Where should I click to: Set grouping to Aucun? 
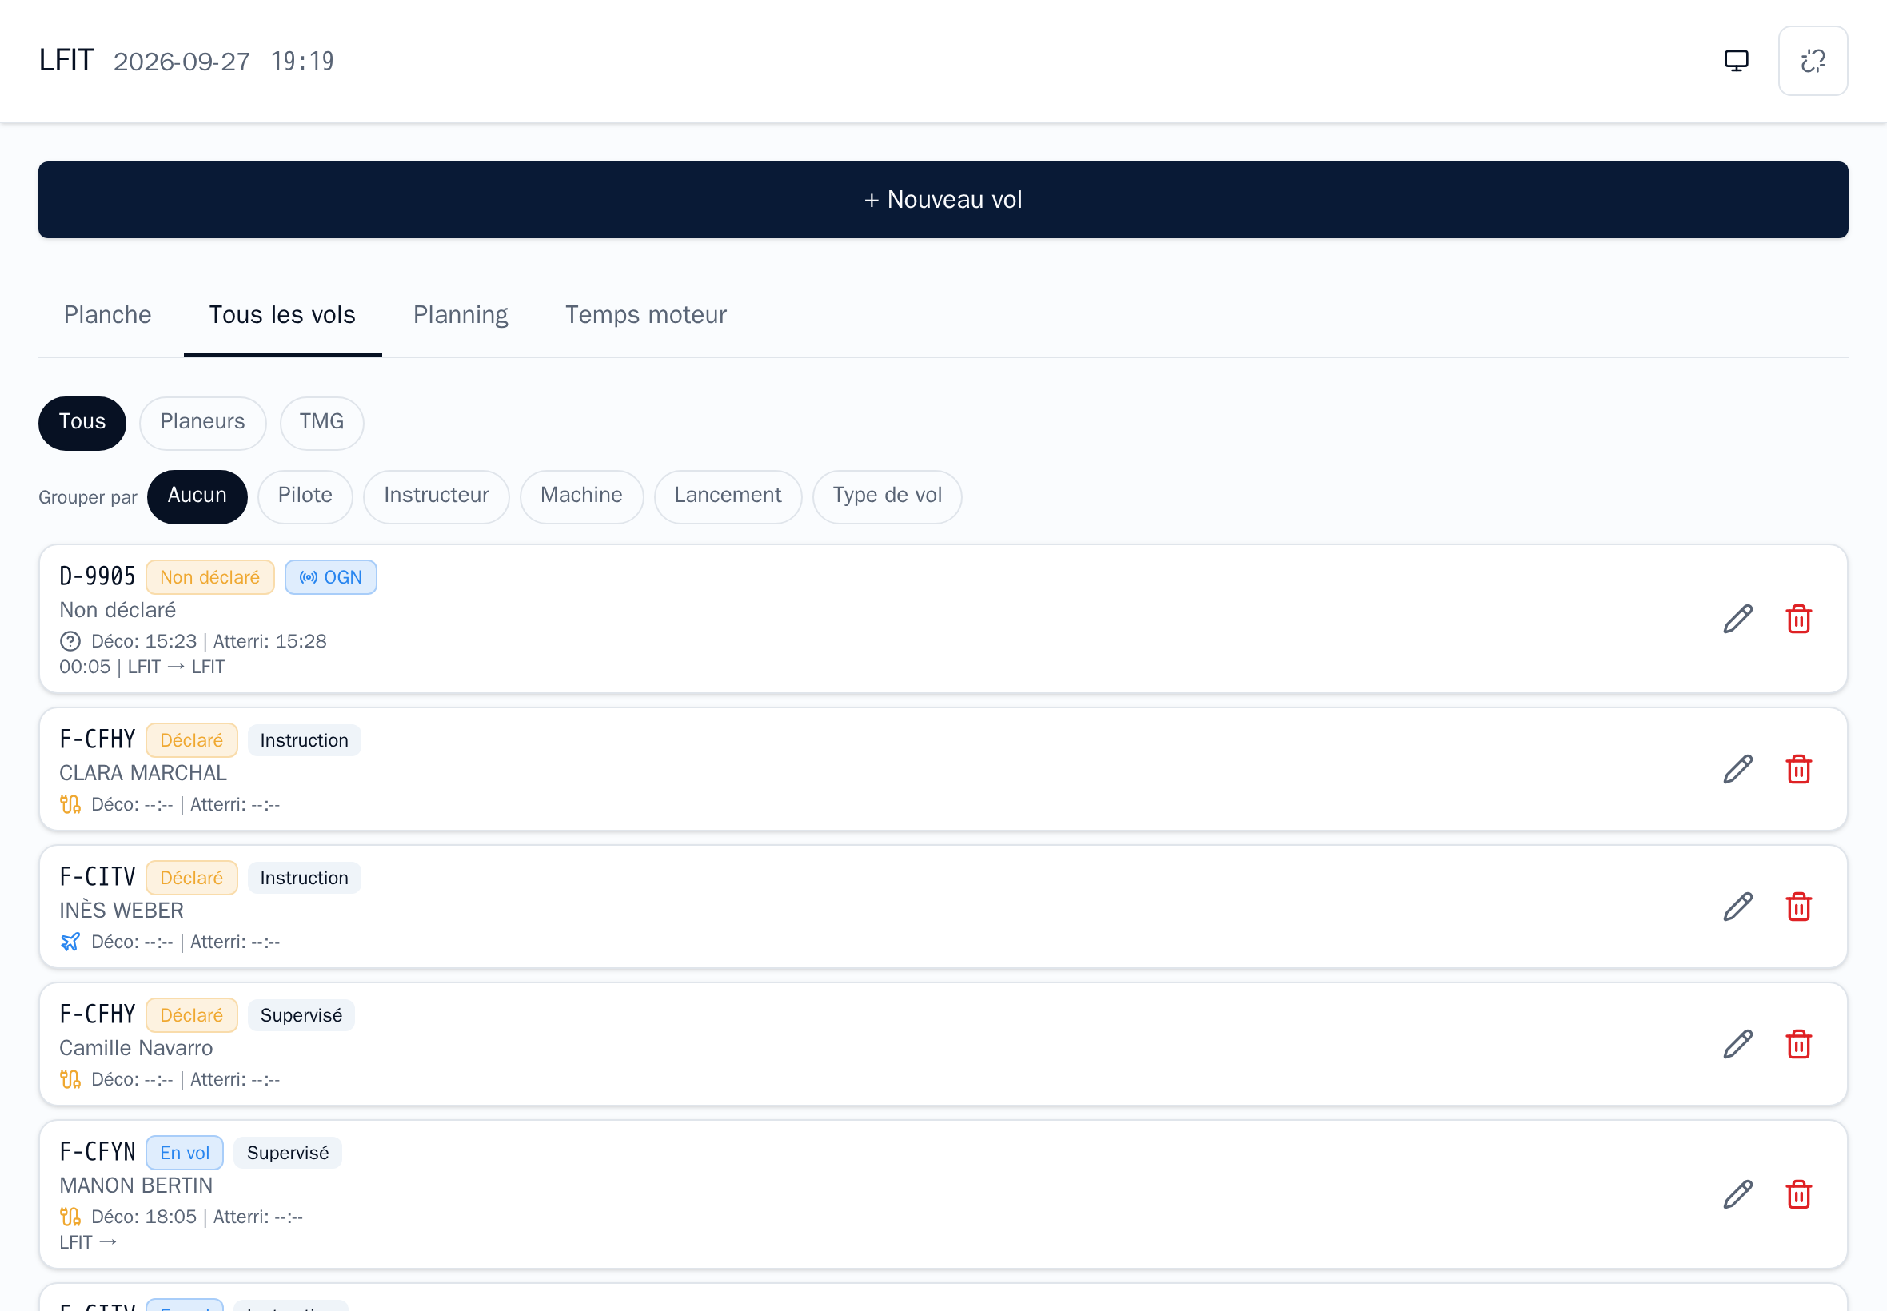(x=197, y=496)
